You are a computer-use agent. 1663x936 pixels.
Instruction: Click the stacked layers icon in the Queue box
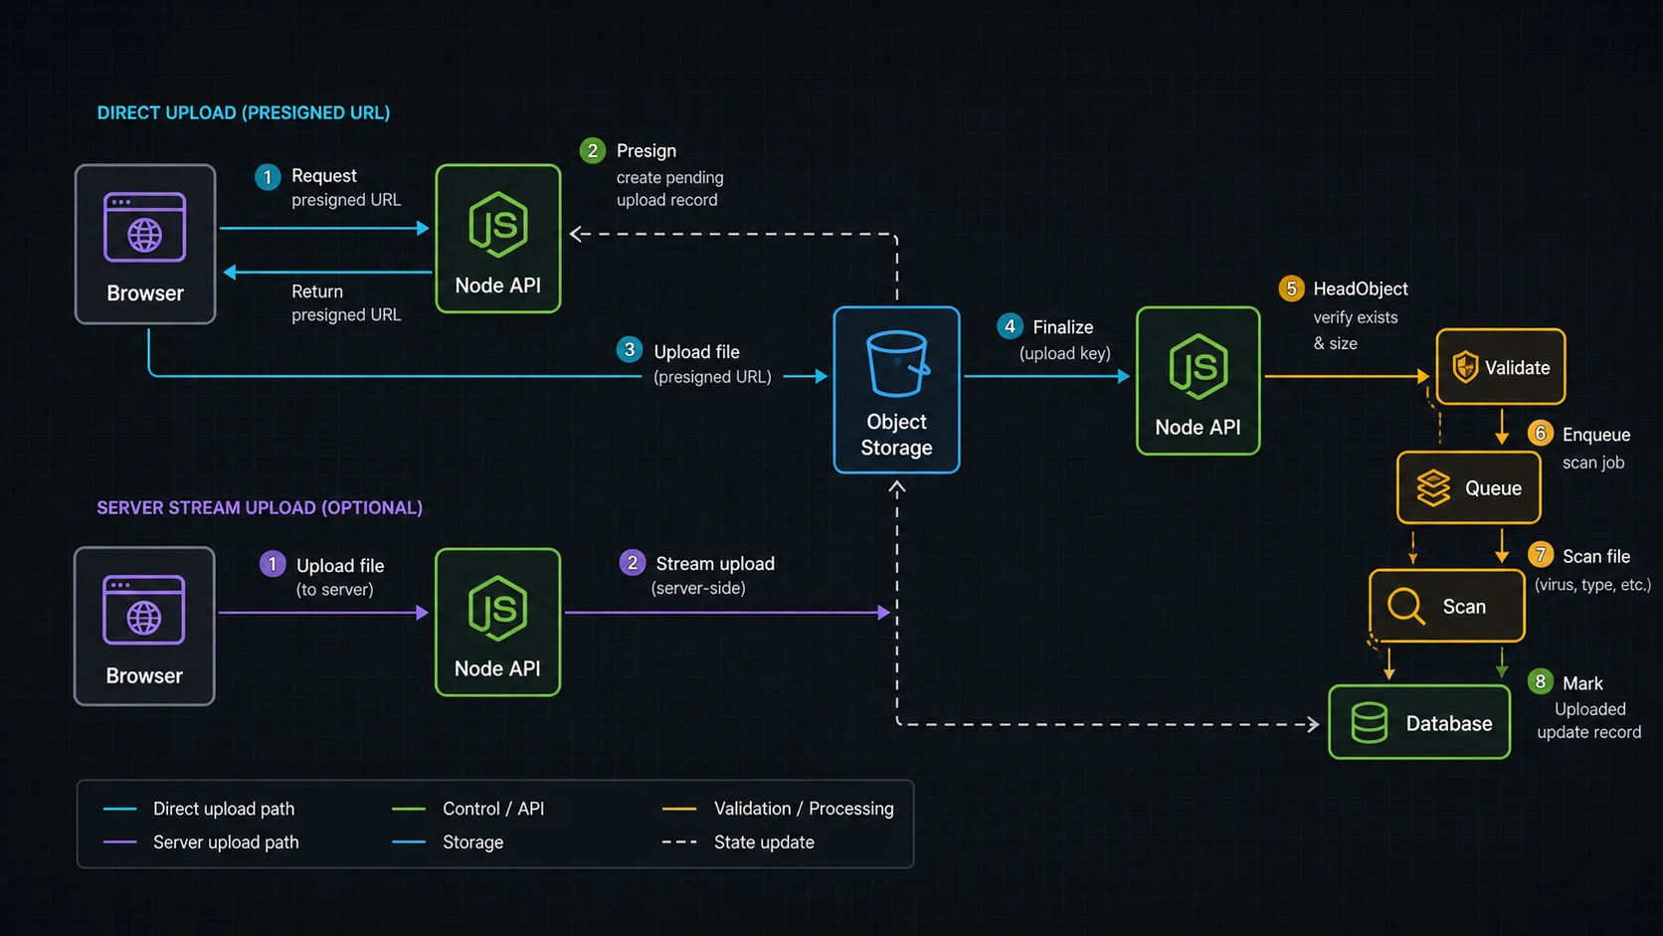tap(1433, 487)
